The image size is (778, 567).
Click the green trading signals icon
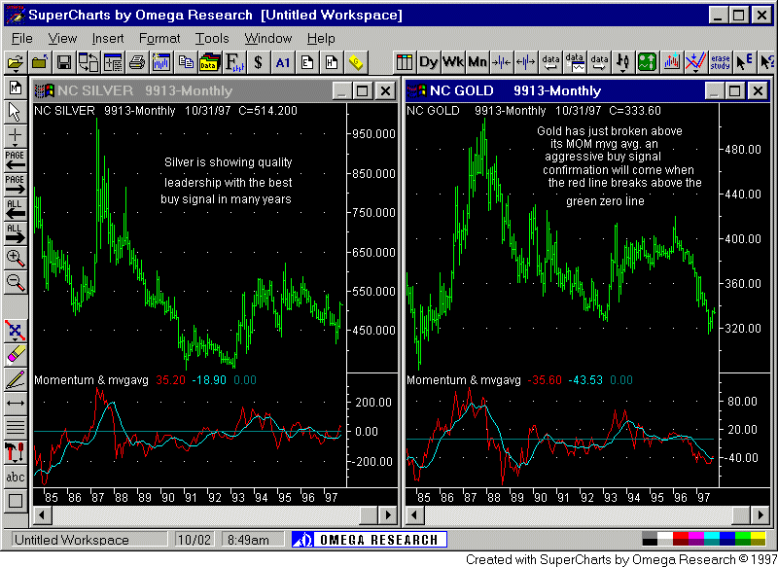648,62
